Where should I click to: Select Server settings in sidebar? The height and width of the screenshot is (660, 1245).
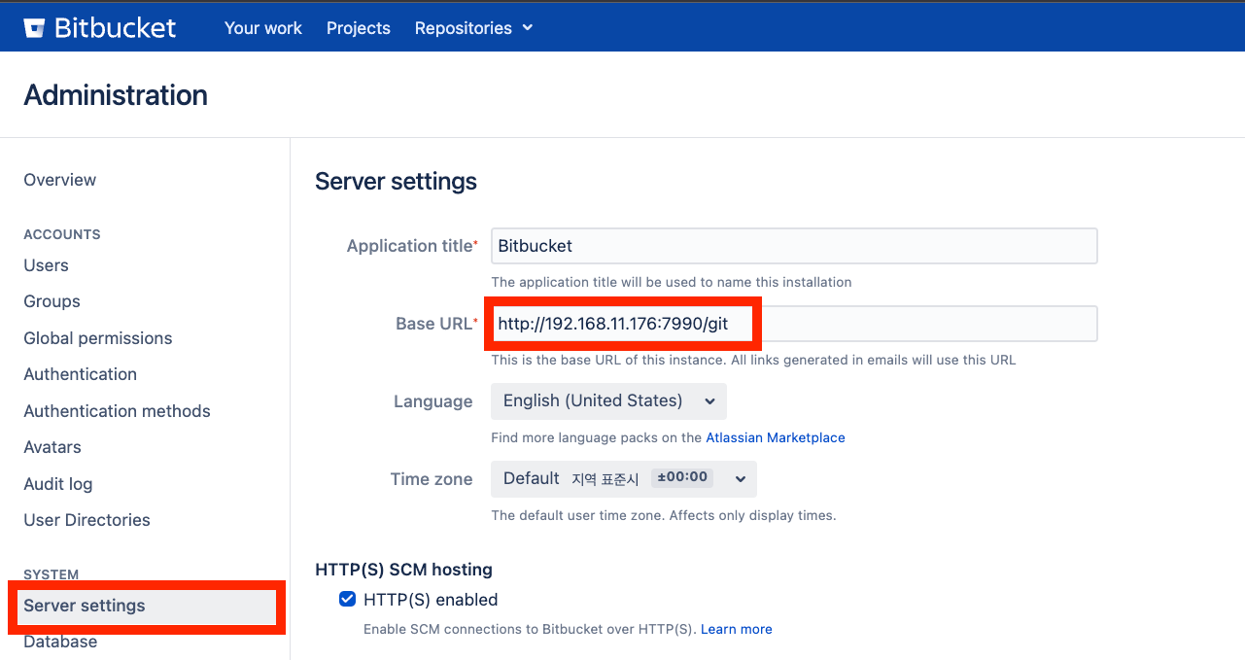[146, 607]
